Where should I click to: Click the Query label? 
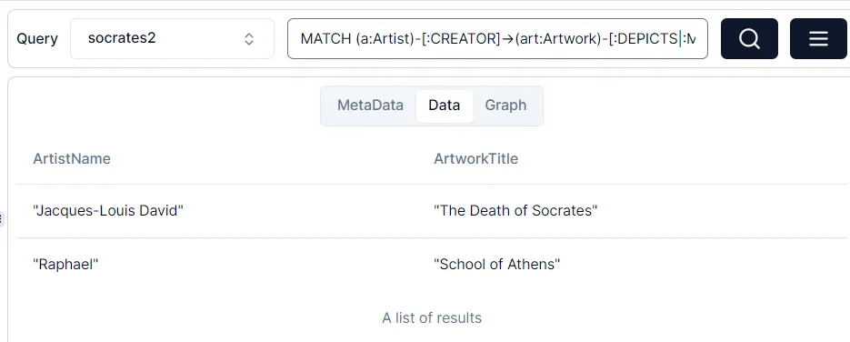[x=37, y=39]
